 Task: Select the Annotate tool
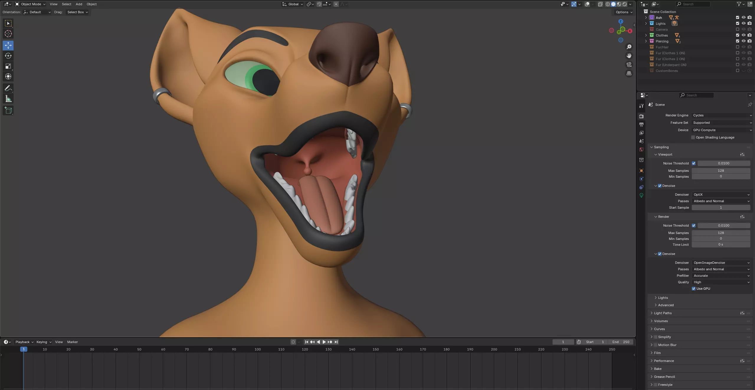[8, 88]
